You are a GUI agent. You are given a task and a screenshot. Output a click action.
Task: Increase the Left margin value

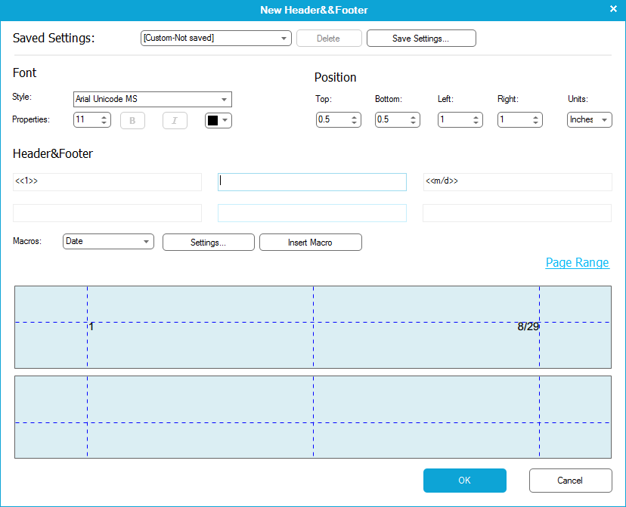[476, 116]
